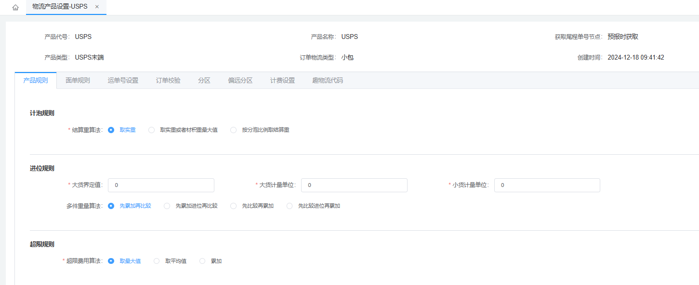The height and width of the screenshot is (285, 699).
Task: Focus the 小货计量单位 input field
Action: [x=547, y=185]
